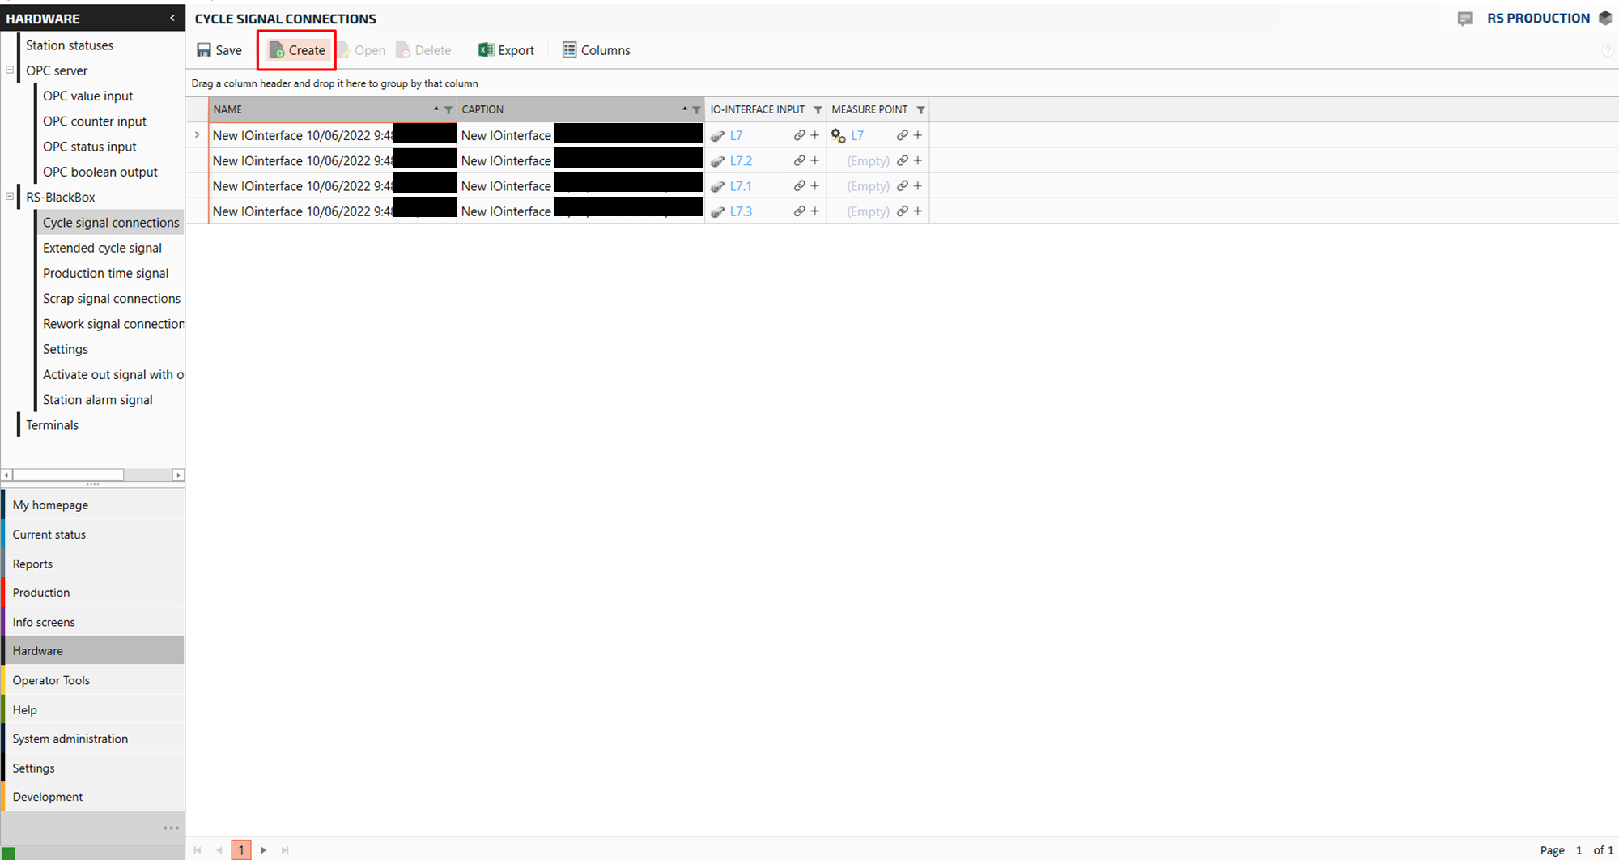Collapse the RS-BlackBox tree node
The image size is (1619, 860).
pyautogui.click(x=10, y=197)
